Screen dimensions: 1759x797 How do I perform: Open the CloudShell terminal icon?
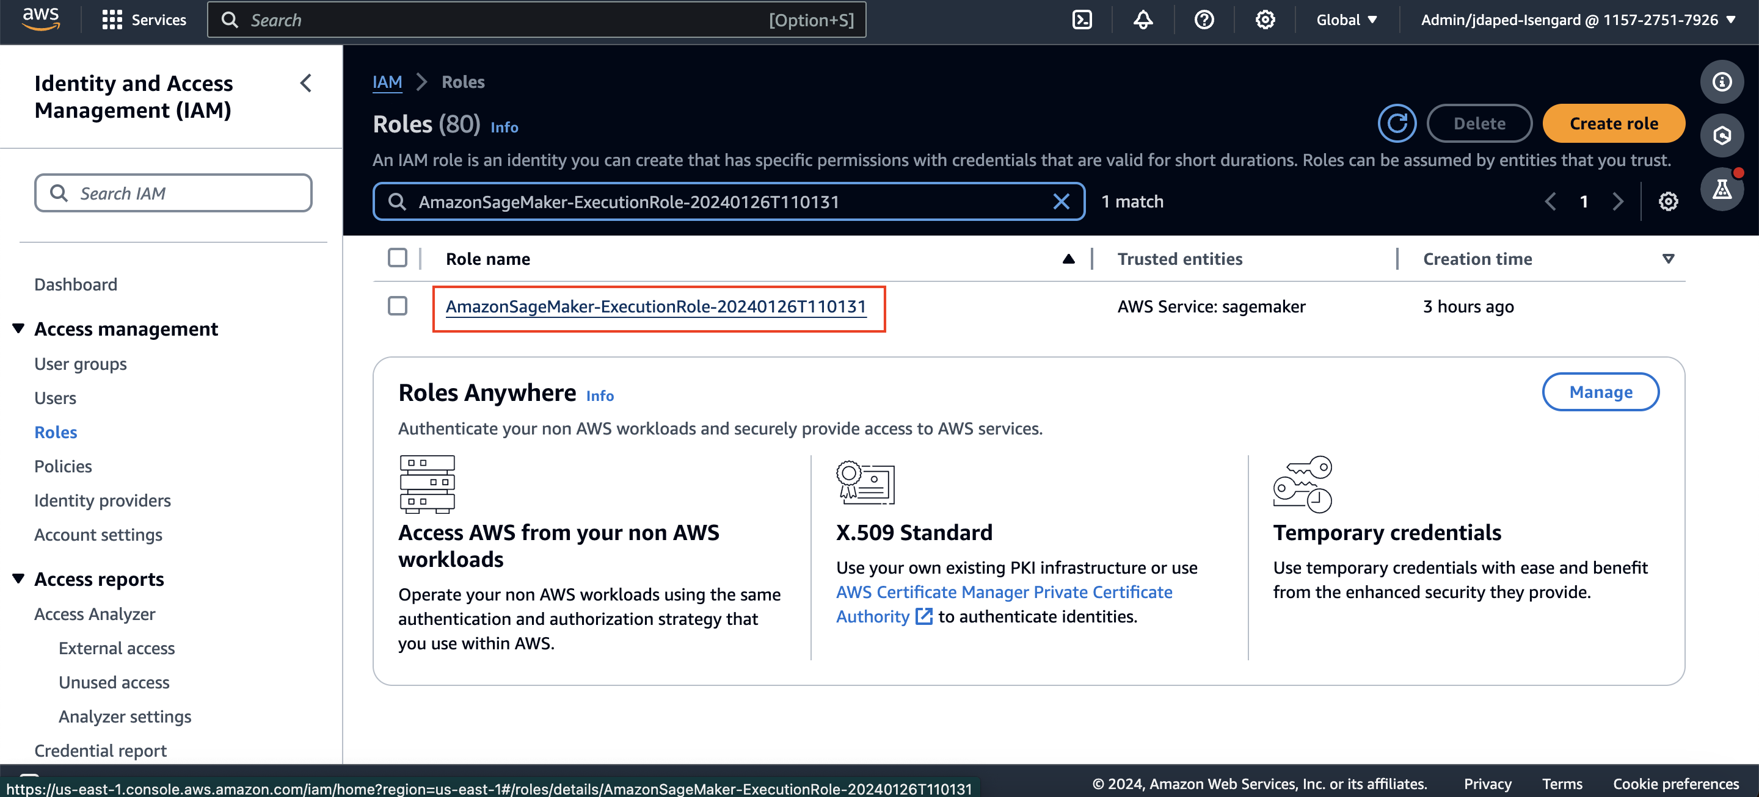click(1082, 20)
